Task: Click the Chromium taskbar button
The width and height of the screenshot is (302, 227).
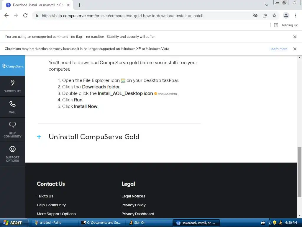Action: [196, 223]
